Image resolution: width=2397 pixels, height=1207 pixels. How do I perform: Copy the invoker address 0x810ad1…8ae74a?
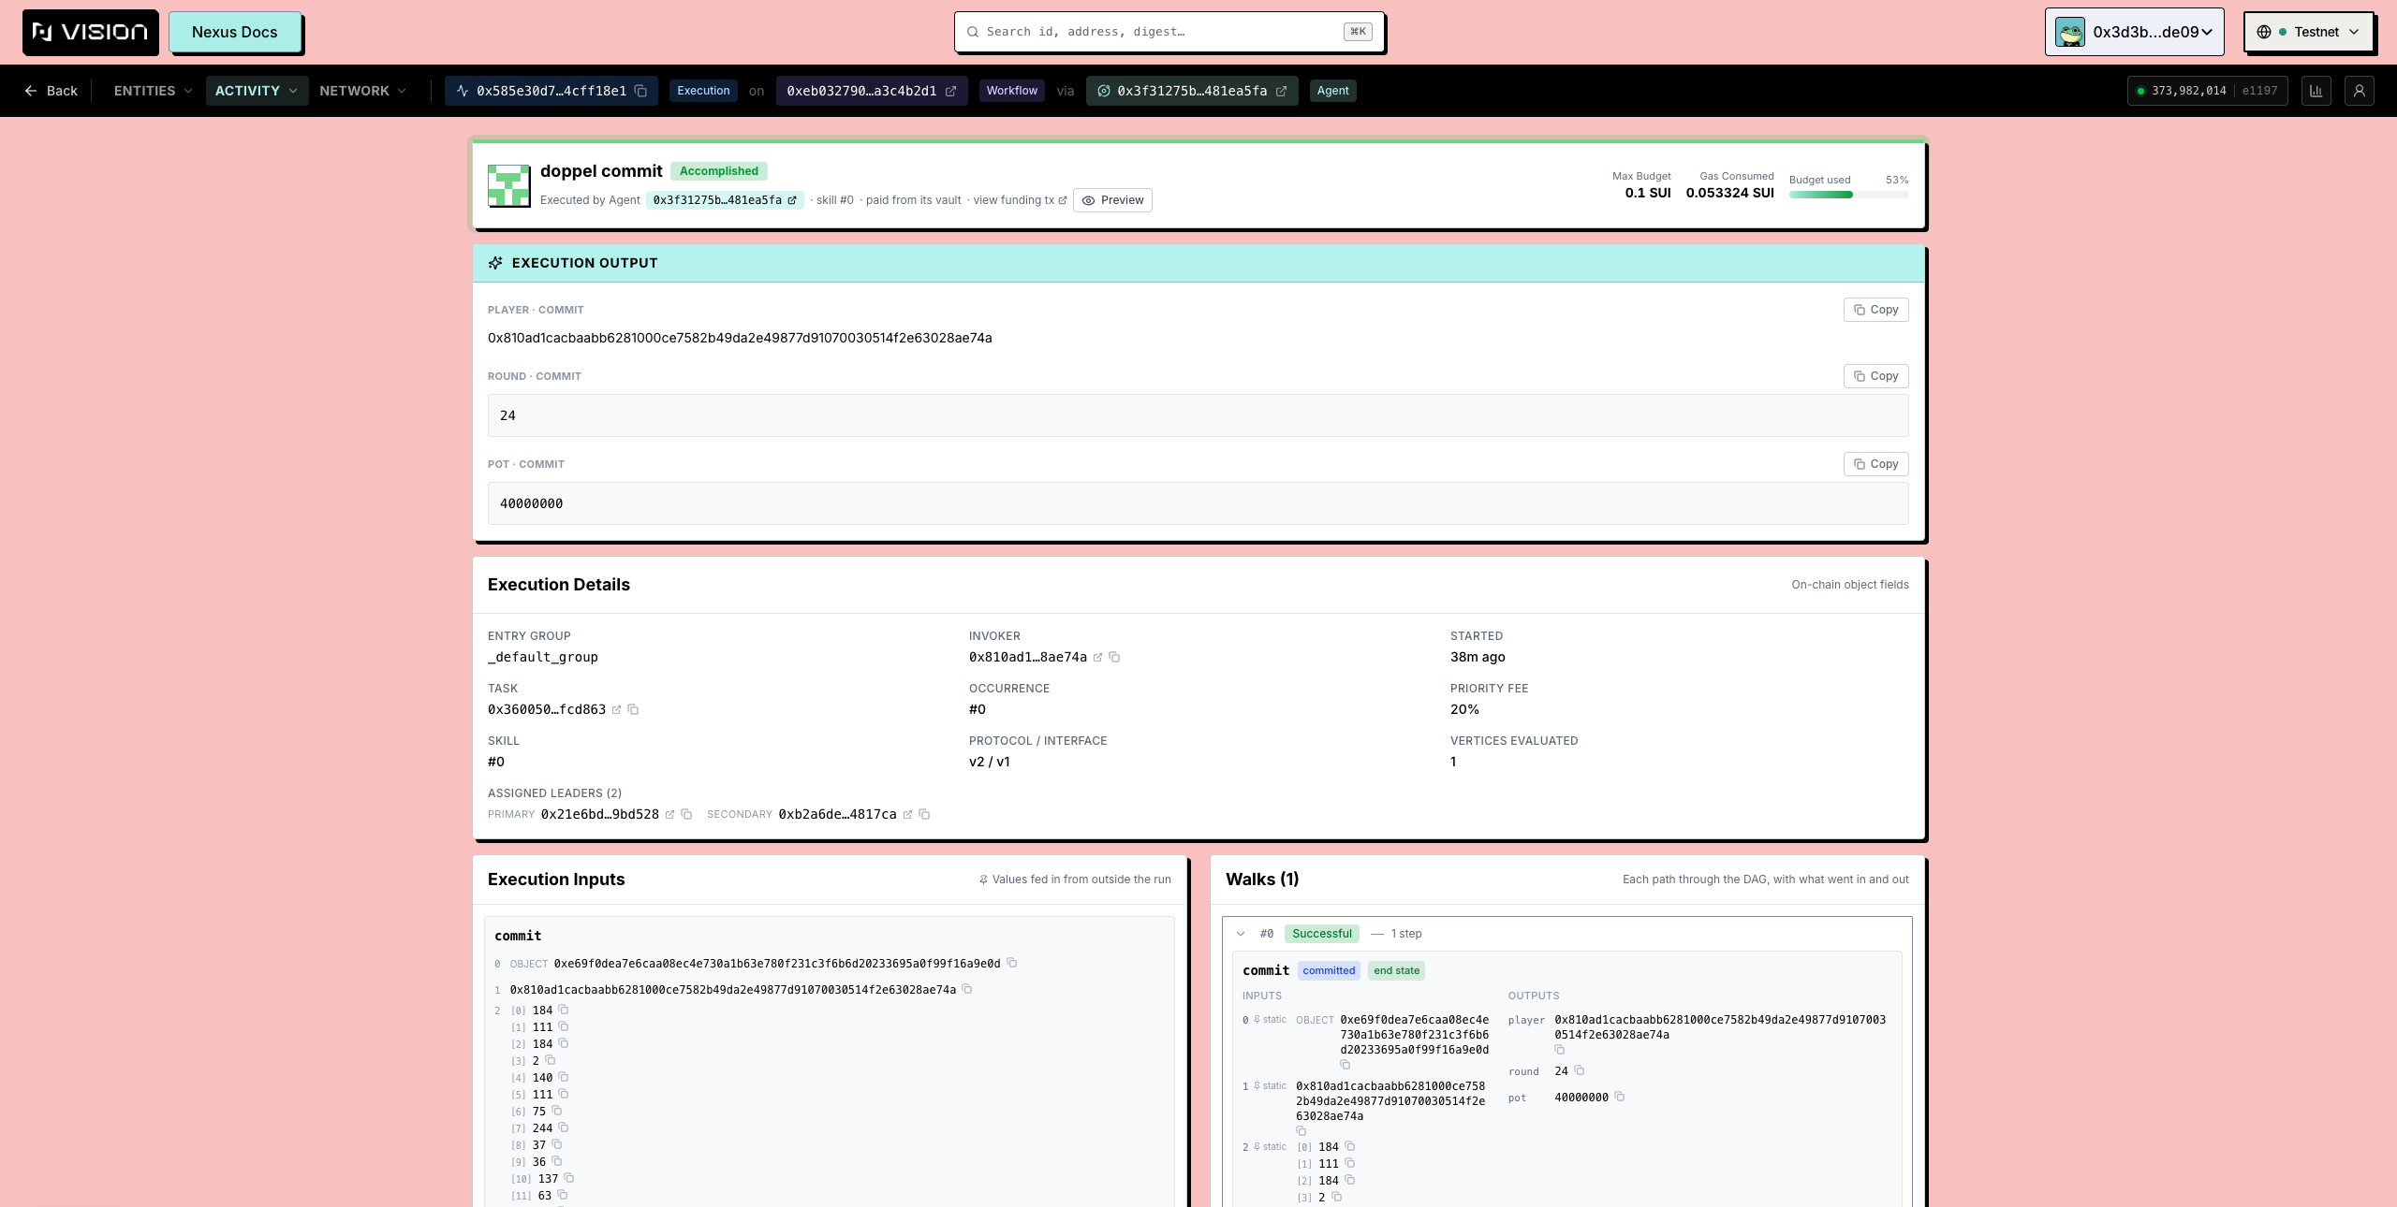click(1114, 658)
